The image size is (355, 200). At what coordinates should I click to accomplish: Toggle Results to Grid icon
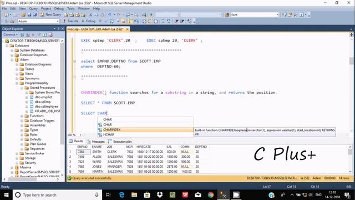click(150, 21)
